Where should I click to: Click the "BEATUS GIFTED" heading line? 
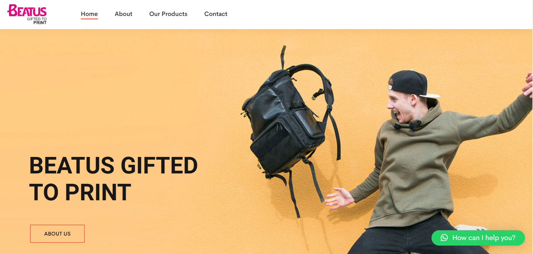coord(114,165)
